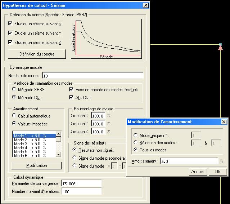
Task: Click the Définition du spectre button
Action: [x=37, y=54]
